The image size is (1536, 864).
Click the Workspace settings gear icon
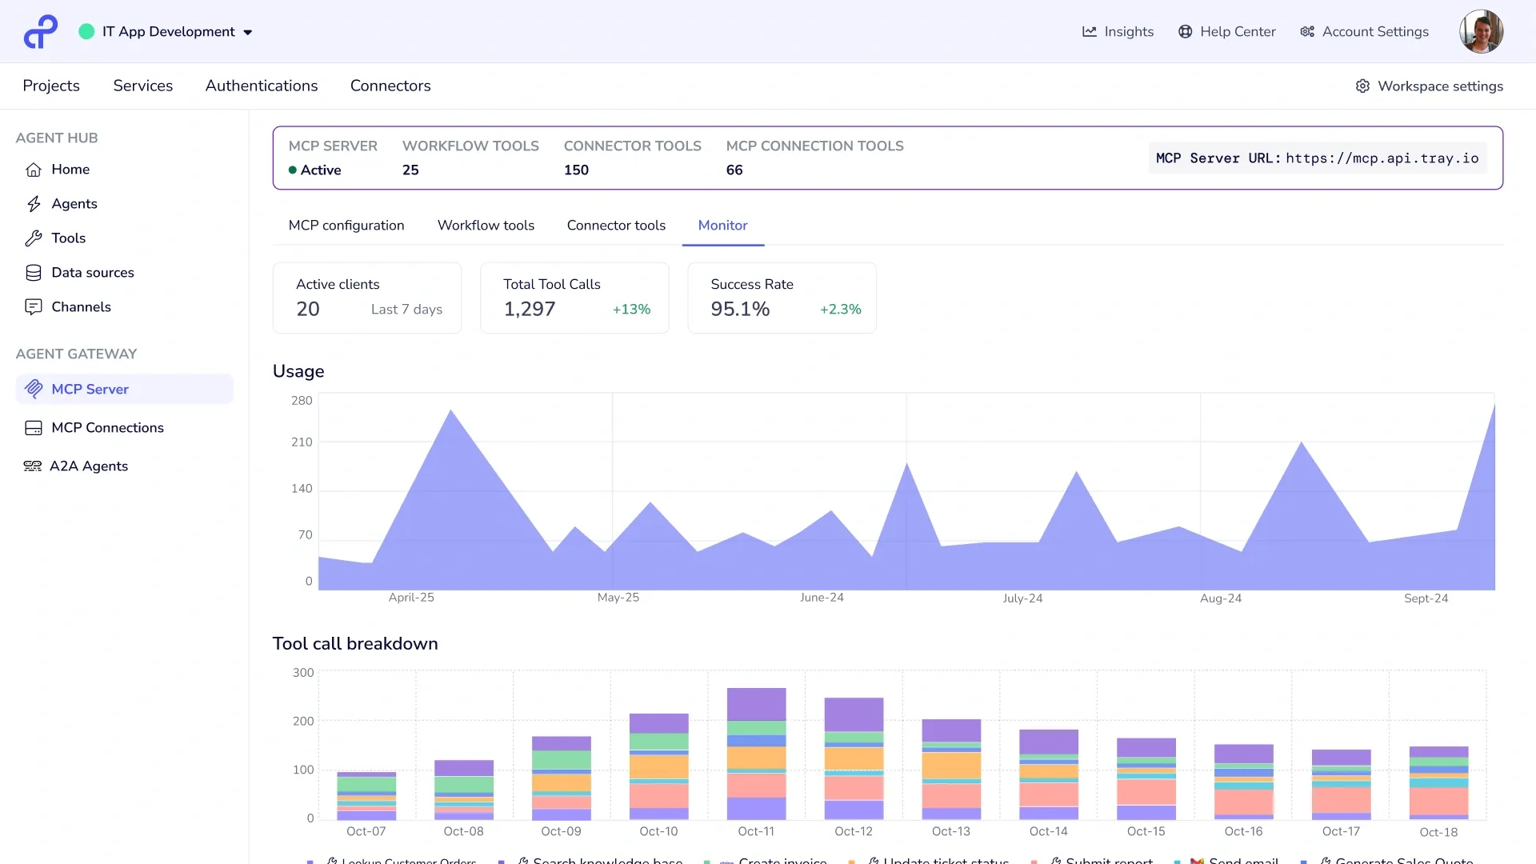pos(1362,86)
